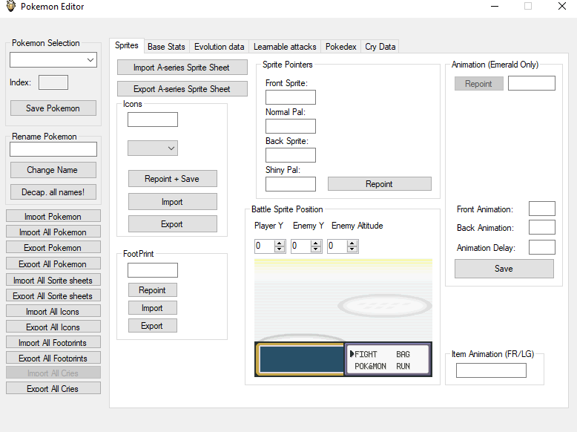Open the Evolution data tab
577x432 pixels.
pos(219,47)
